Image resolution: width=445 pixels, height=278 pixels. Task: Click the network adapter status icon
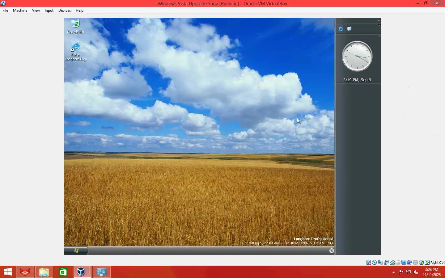tap(386, 263)
